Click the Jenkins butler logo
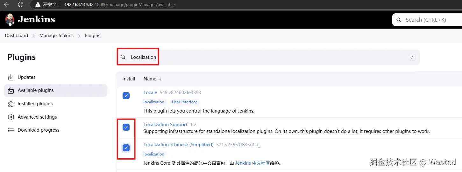Image resolution: width=462 pixels, height=172 pixels. [x=10, y=20]
